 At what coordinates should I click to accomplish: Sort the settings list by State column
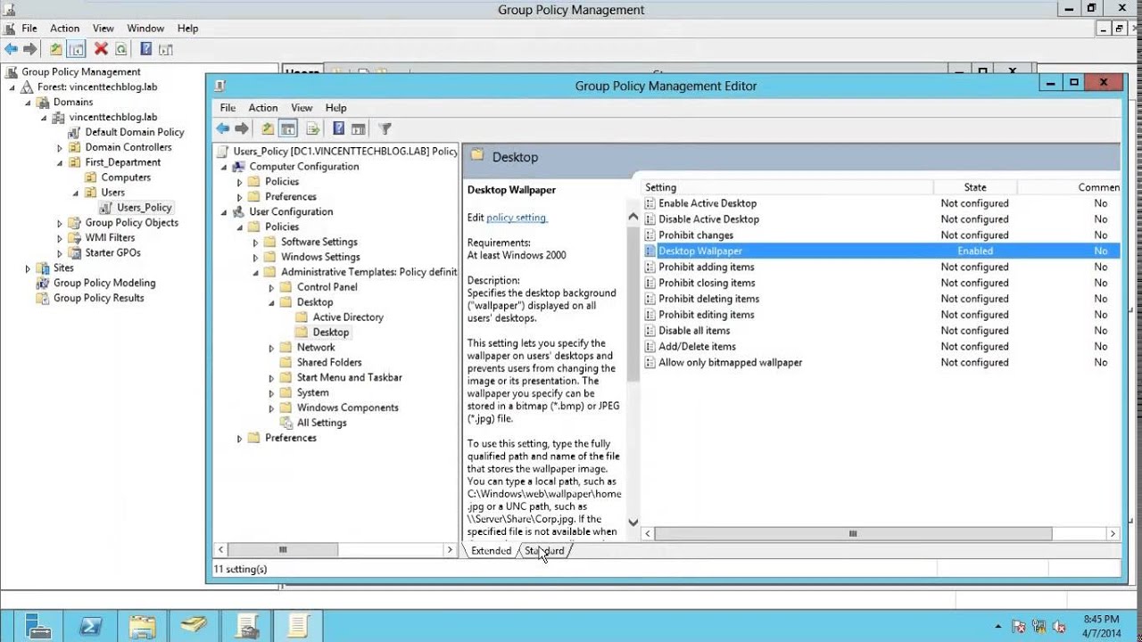pyautogui.click(x=974, y=187)
